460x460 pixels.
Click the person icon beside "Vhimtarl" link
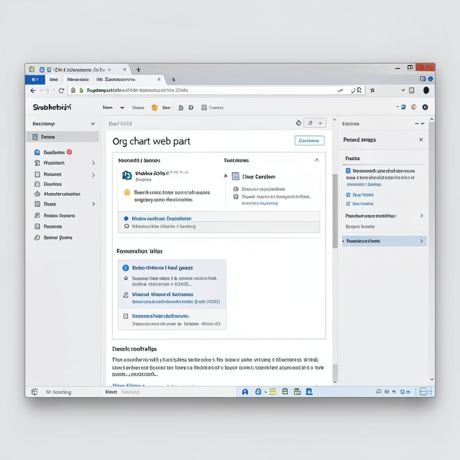click(x=126, y=295)
